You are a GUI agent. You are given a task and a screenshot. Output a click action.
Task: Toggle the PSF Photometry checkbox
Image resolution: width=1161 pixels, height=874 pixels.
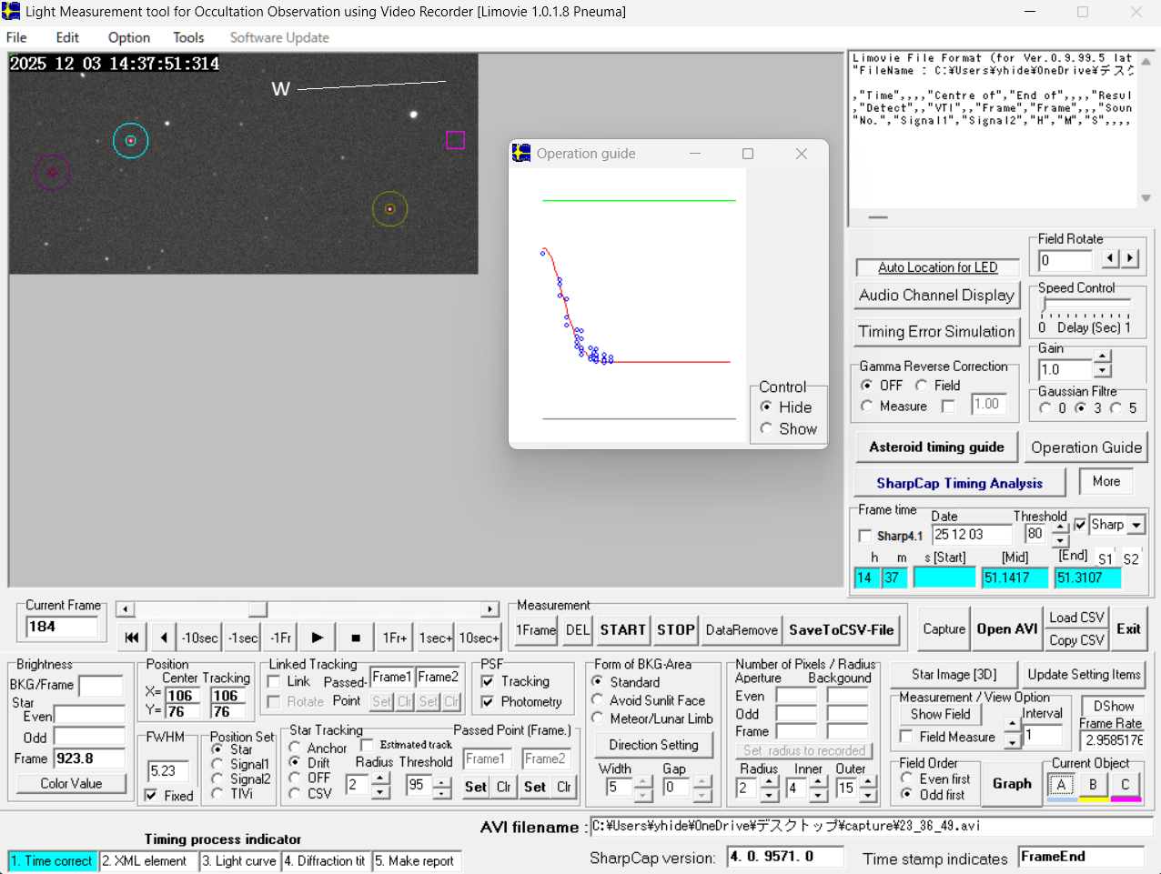tap(488, 701)
